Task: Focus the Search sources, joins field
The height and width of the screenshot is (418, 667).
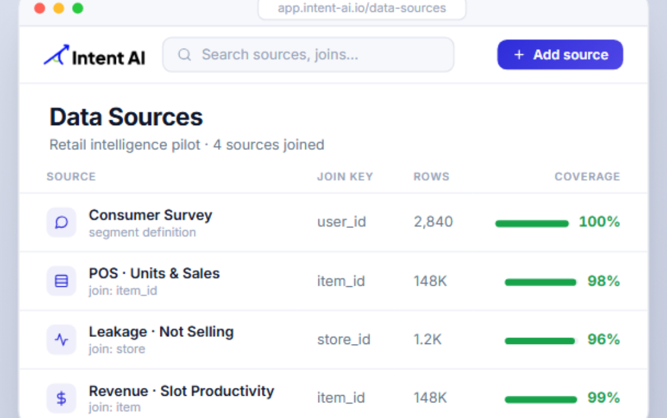Action: (x=308, y=55)
